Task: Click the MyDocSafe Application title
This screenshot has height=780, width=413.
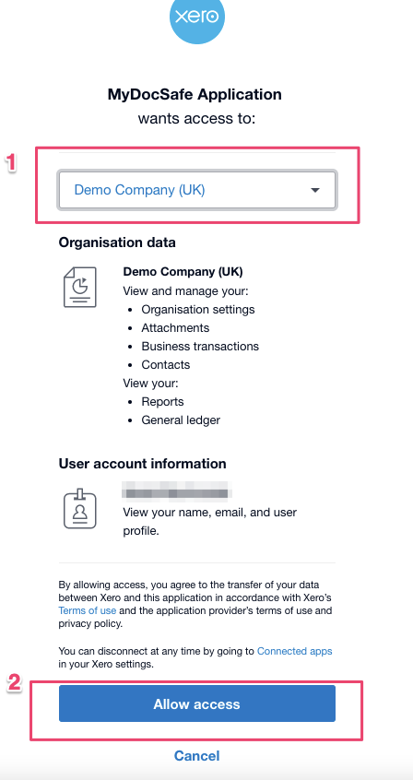Action: tap(195, 94)
